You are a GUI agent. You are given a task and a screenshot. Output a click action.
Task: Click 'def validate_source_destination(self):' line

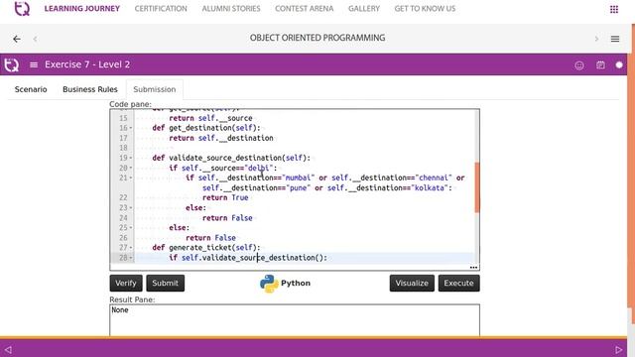click(231, 158)
